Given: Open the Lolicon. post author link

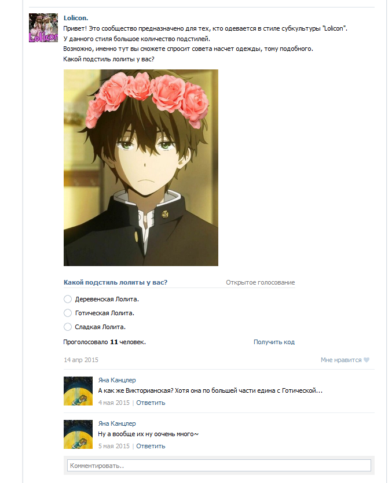Looking at the screenshot, I should (76, 18).
